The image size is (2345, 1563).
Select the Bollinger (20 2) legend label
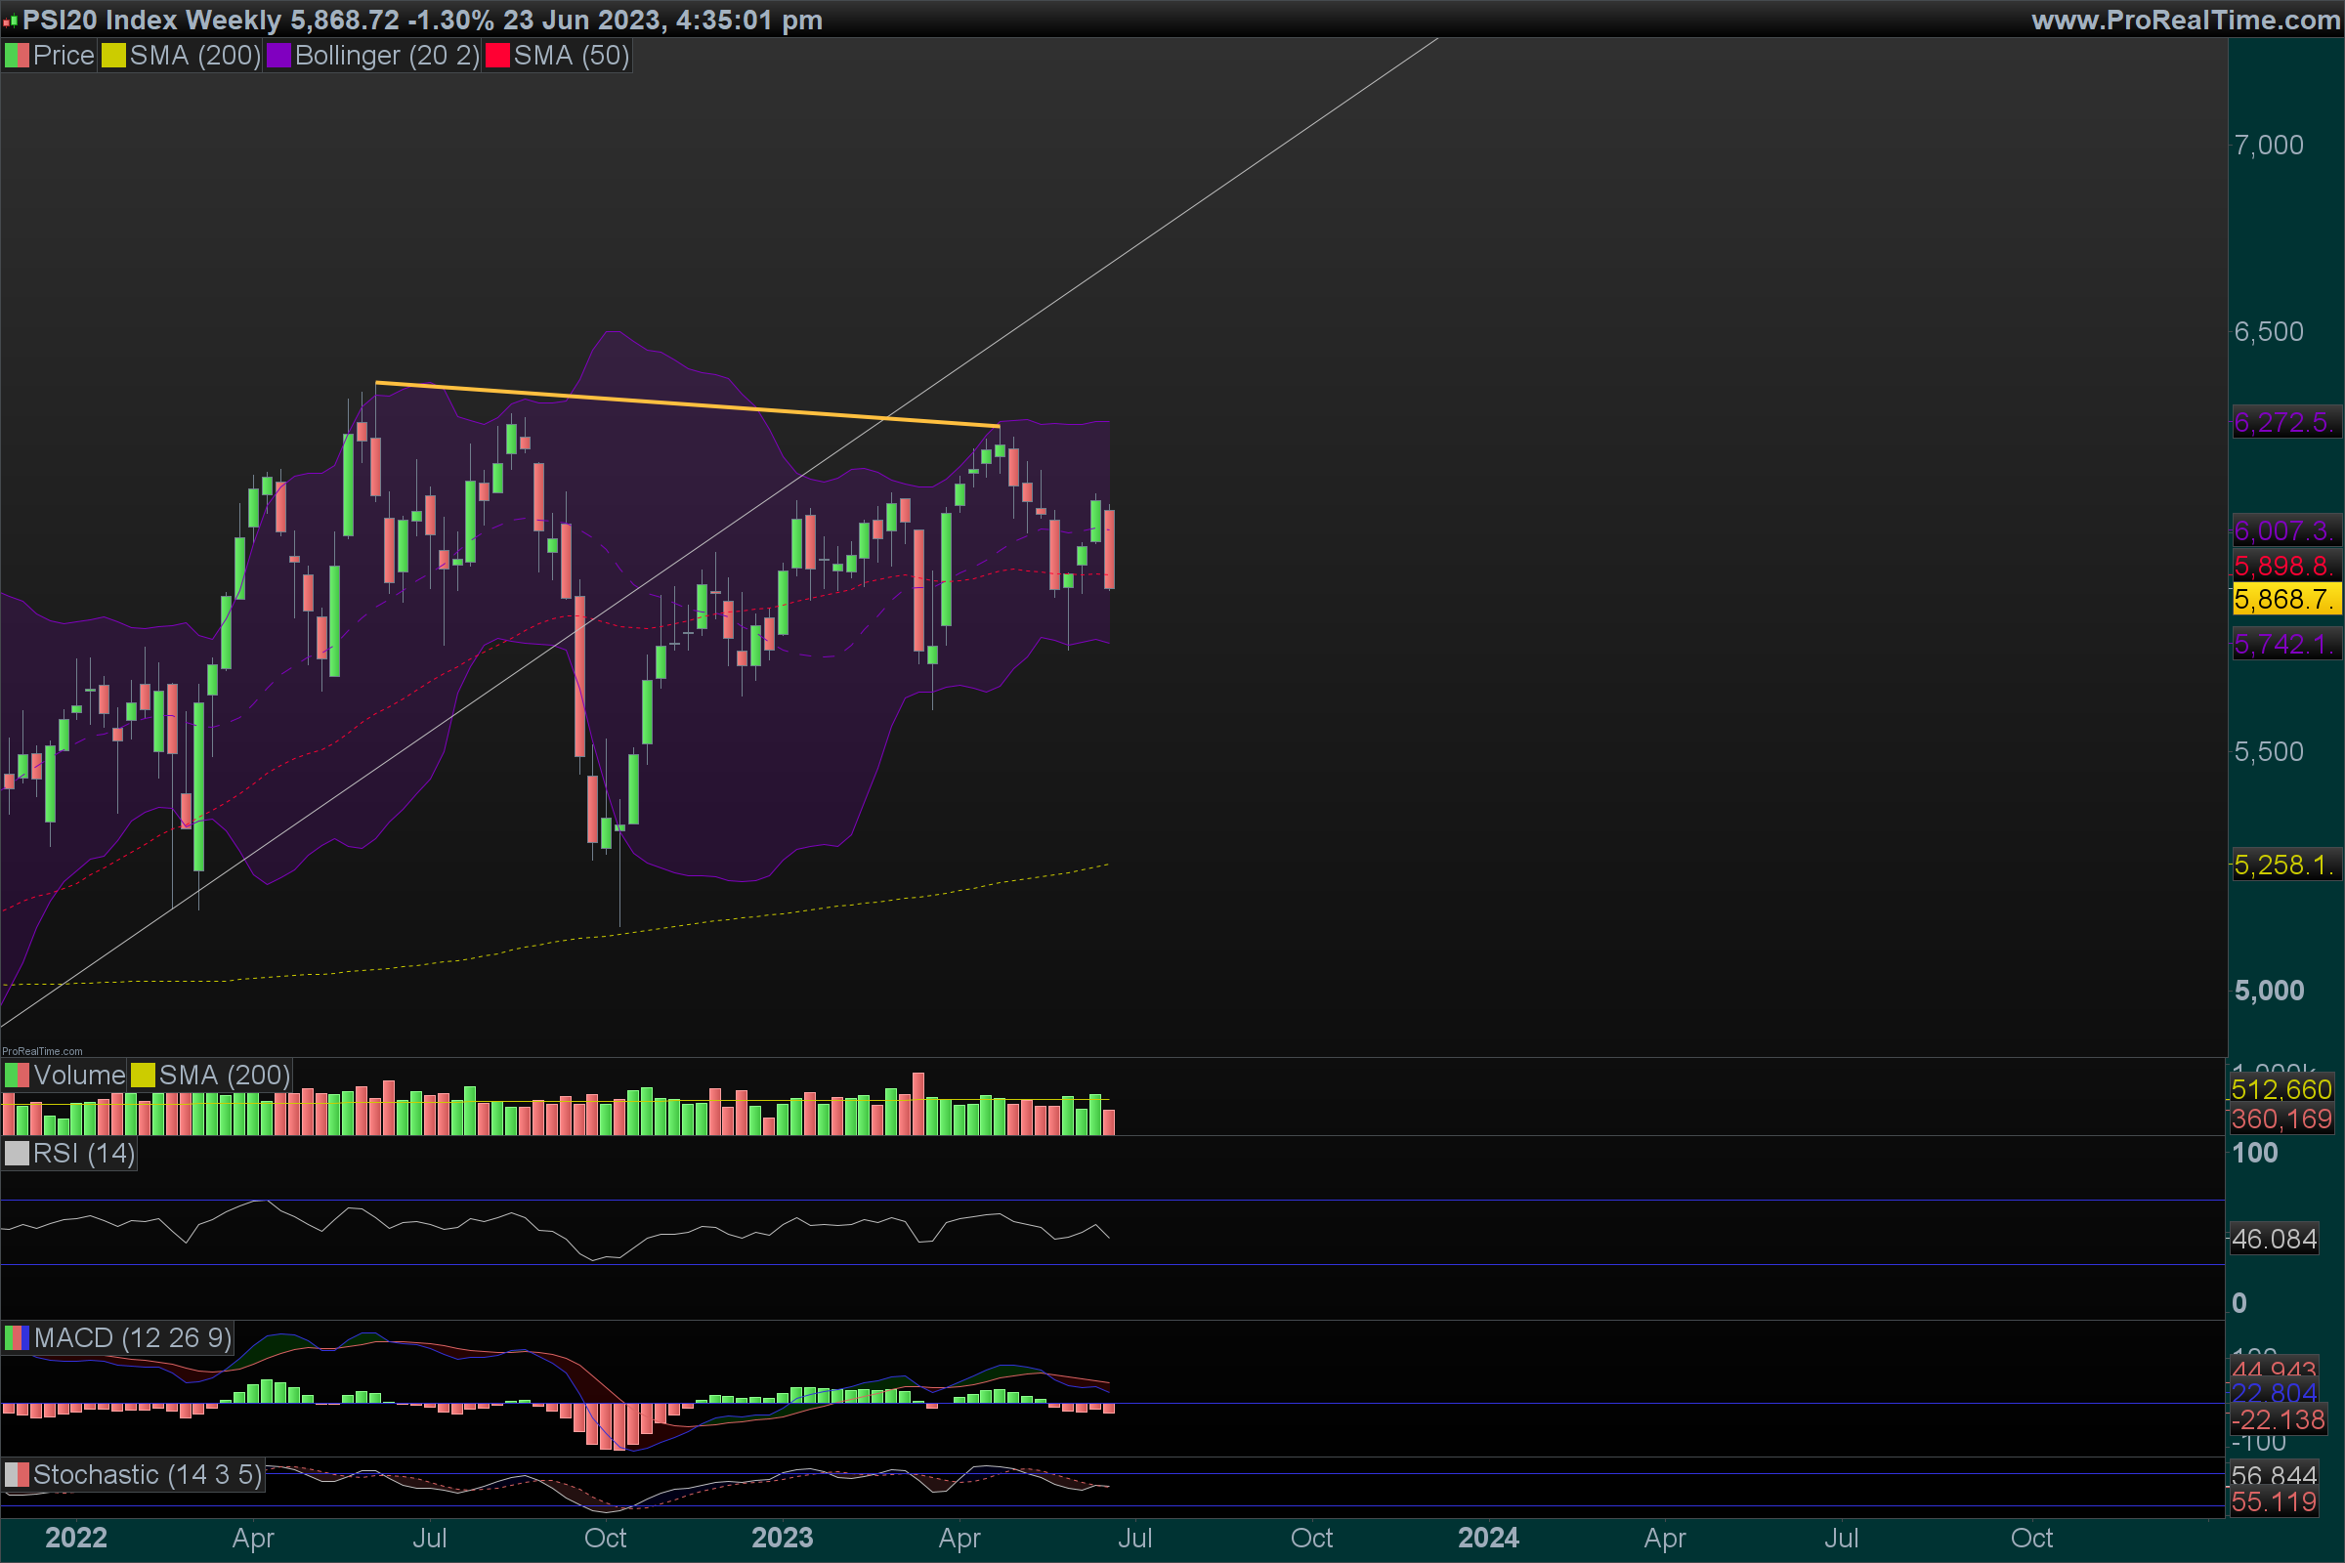pyautogui.click(x=387, y=56)
